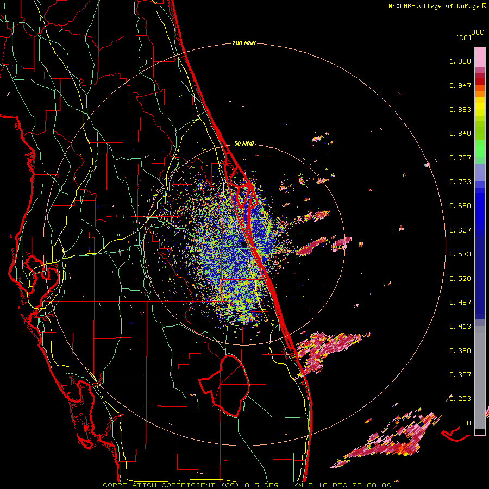This screenshot has width=489, height=489.
Task: Pick the bright green segment of color bar
Action: (480, 148)
